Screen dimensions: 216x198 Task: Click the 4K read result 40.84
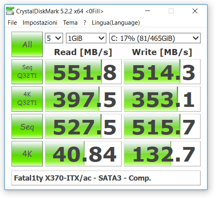(83, 153)
